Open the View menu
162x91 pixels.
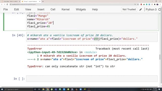(x=28, y=9)
